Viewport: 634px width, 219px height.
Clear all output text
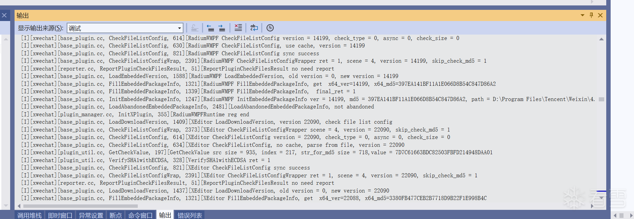point(238,28)
